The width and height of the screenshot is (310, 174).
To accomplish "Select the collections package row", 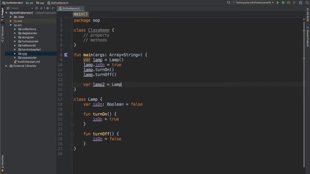I will click(31, 29).
